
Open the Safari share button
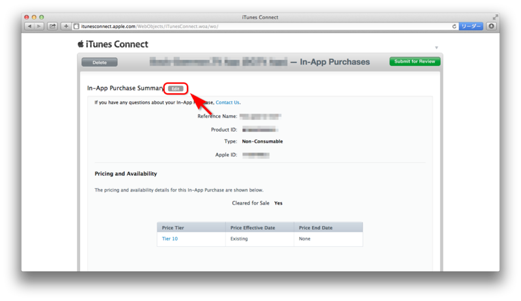pos(53,26)
